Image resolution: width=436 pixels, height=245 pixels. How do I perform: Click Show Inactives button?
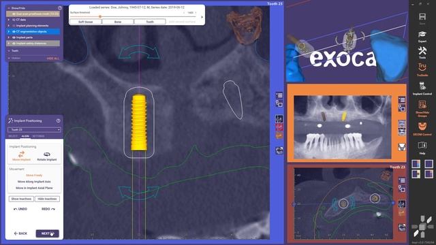tap(21, 199)
